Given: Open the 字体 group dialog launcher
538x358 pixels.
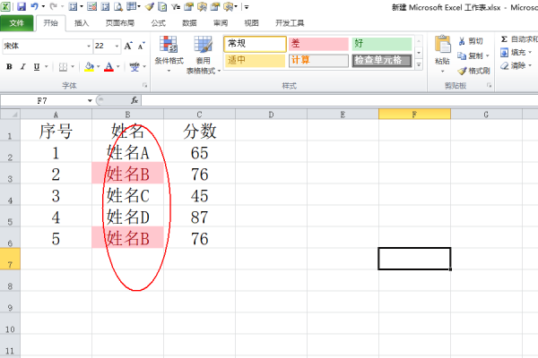Looking at the screenshot, I should [x=144, y=85].
